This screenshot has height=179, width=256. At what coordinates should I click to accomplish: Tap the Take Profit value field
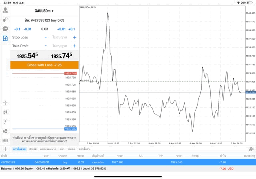tap(60, 46)
